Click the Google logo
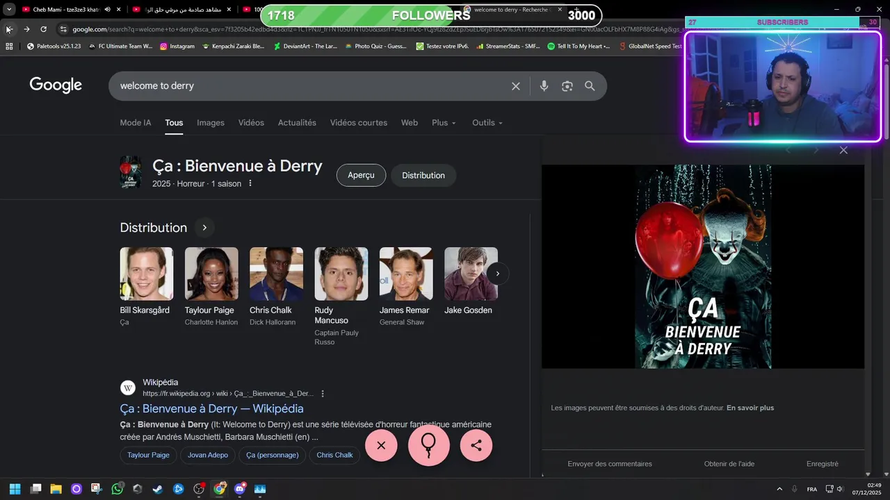Screen dimensions: 890x500 pyautogui.click(x=56, y=85)
